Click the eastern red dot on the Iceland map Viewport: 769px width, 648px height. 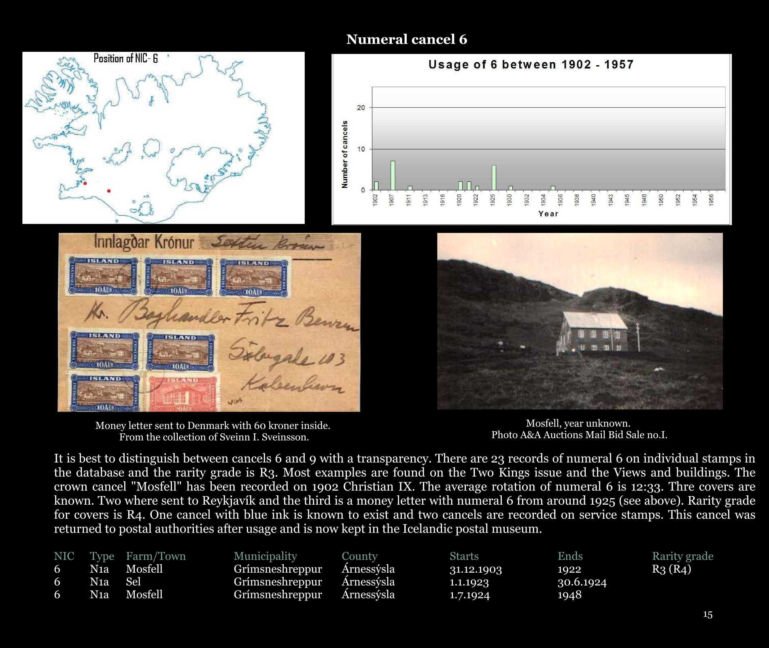[109, 191]
